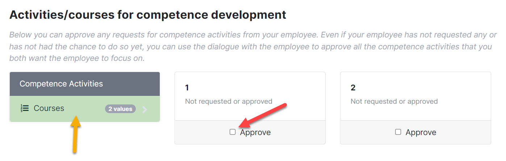Click the Competence Activities panel header
506x161 pixels.
pyautogui.click(x=85, y=84)
